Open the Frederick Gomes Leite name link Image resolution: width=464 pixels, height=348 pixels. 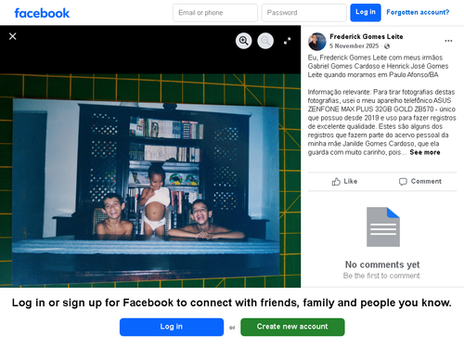[367, 36]
